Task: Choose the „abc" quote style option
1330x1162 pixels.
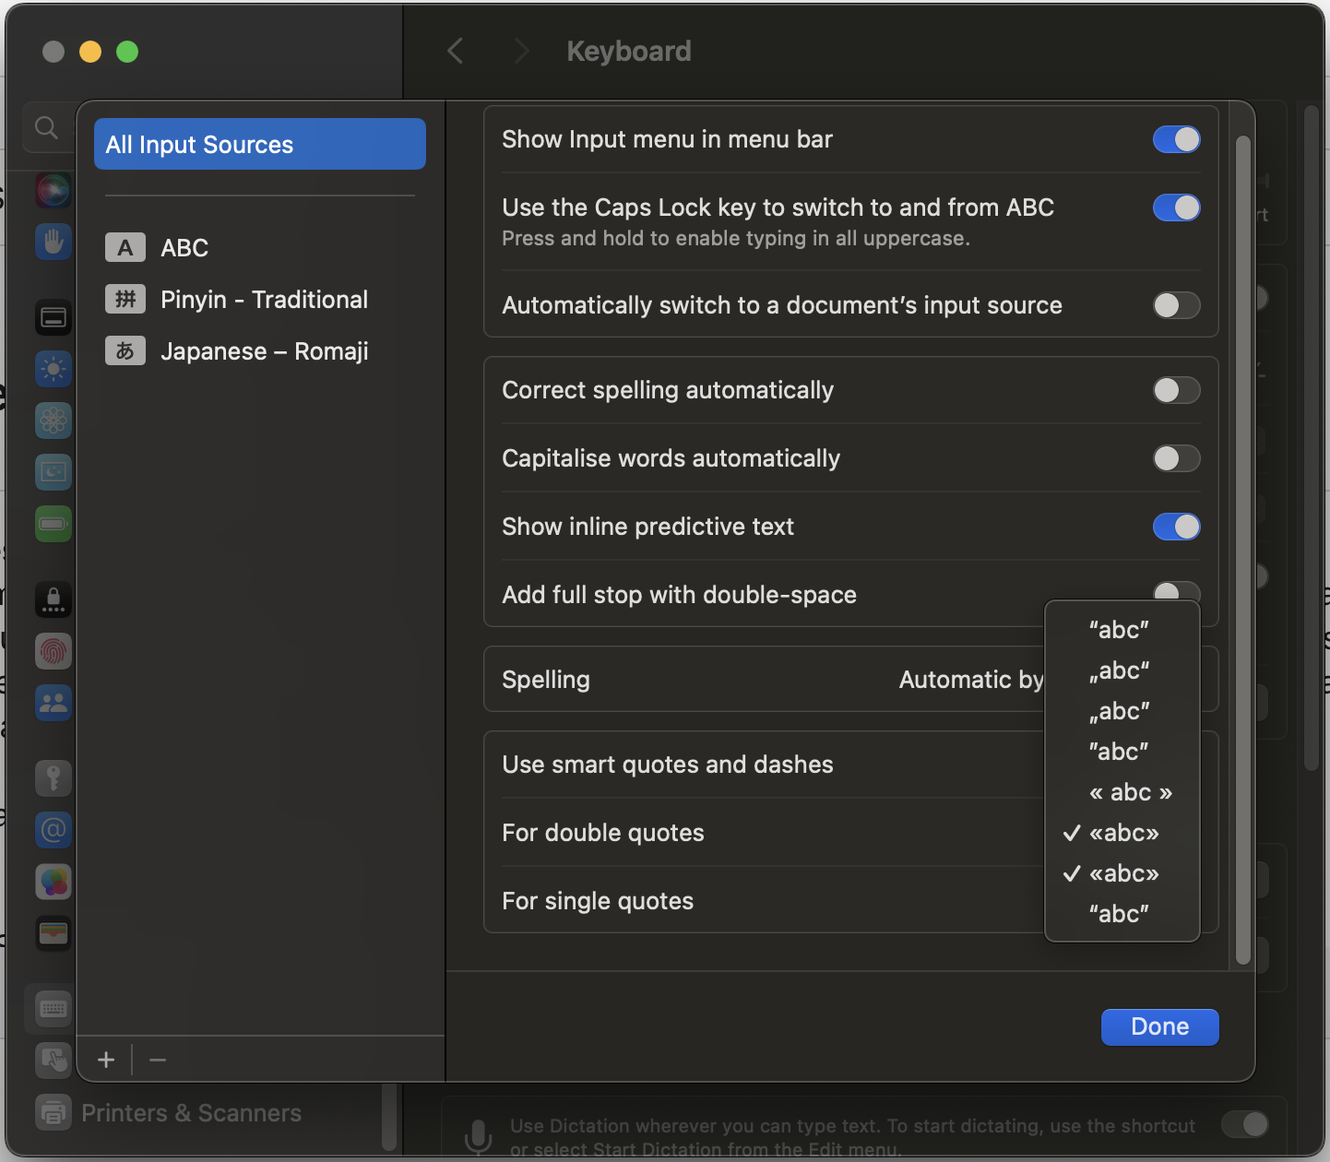Action: (x=1119, y=670)
